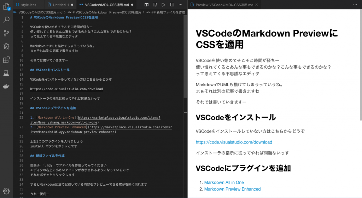Click the '## VSCodeをインストール' heading in editor
362x198 pixels.
click(50, 70)
